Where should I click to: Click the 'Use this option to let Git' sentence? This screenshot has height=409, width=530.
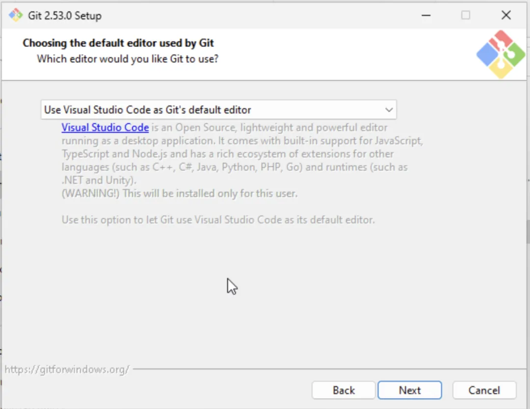pyautogui.click(x=218, y=220)
